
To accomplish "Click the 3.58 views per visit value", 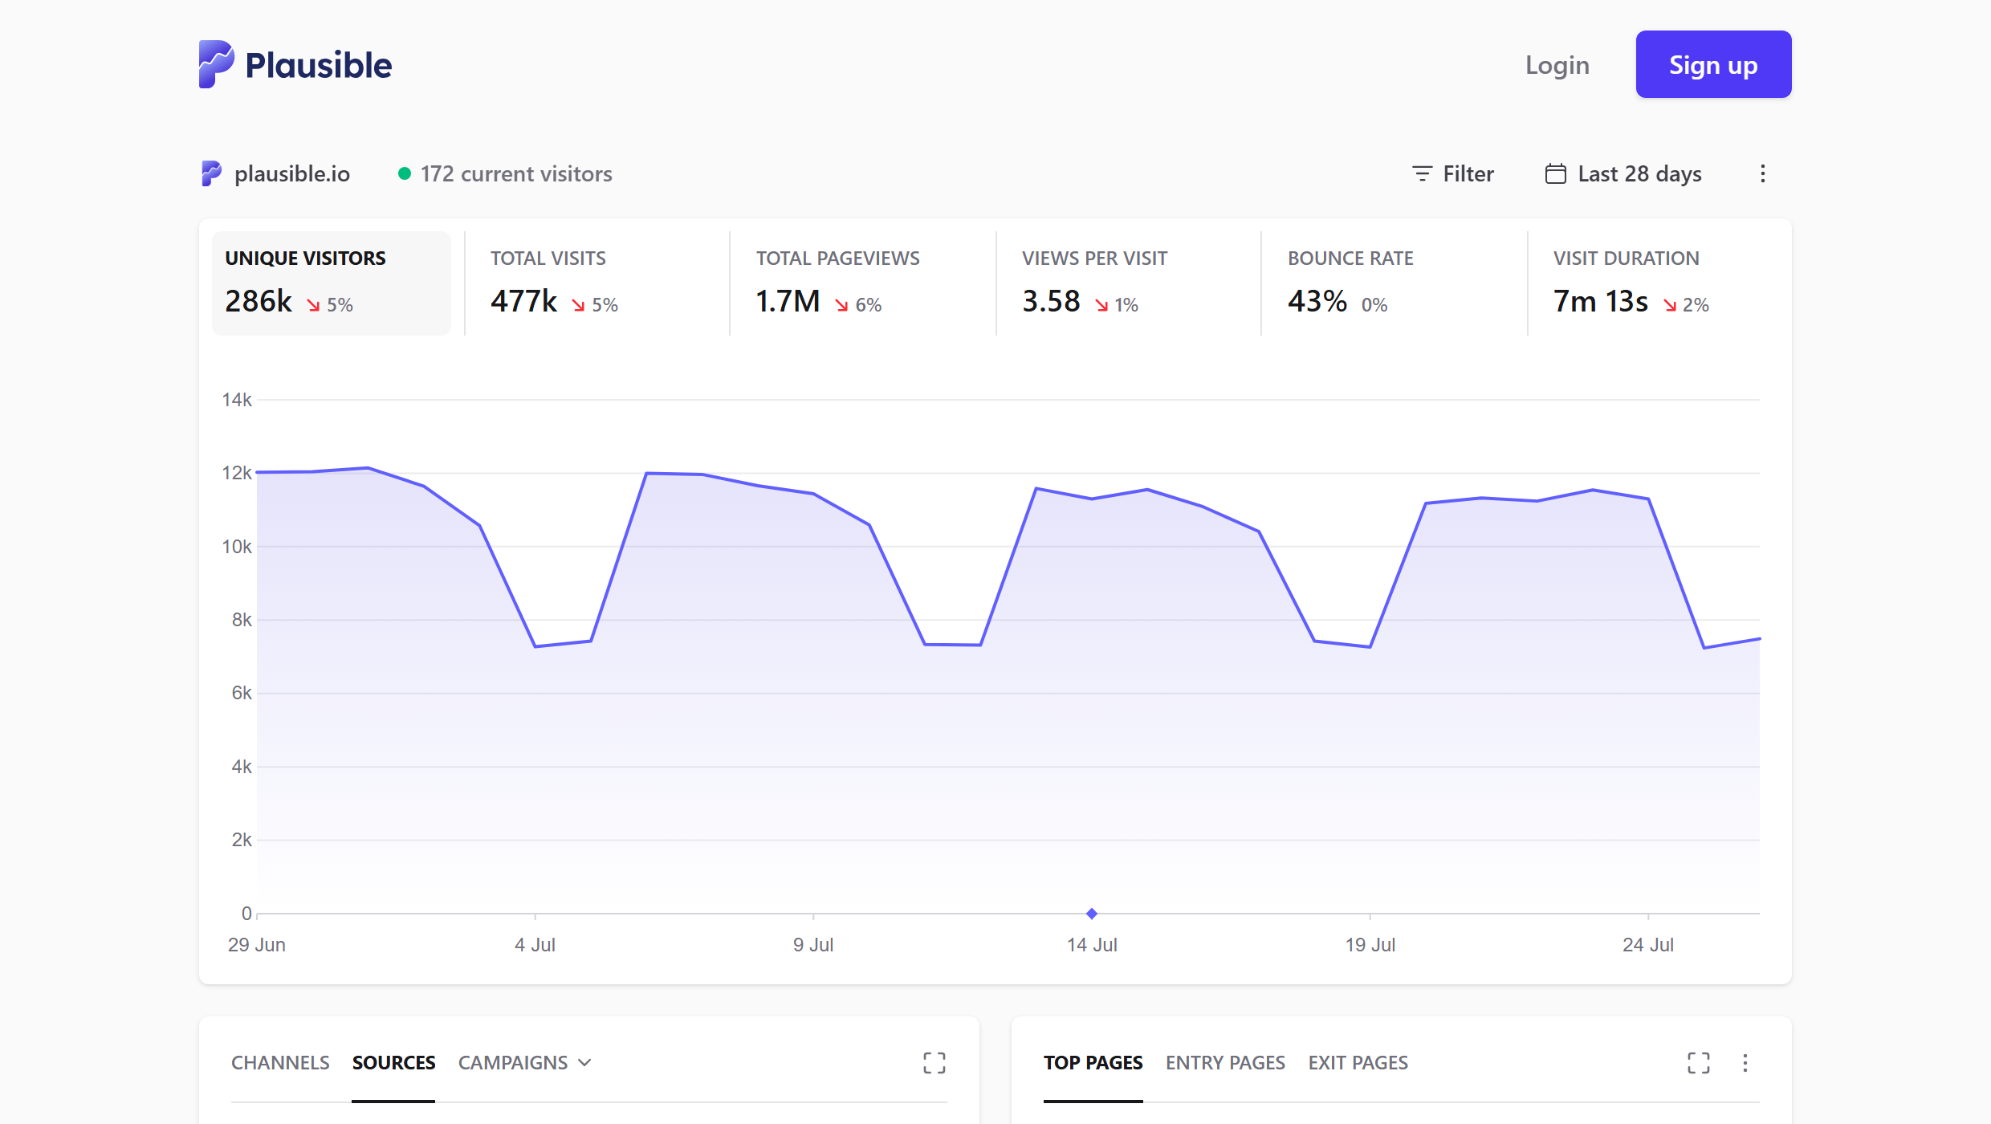I will pyautogui.click(x=1051, y=301).
